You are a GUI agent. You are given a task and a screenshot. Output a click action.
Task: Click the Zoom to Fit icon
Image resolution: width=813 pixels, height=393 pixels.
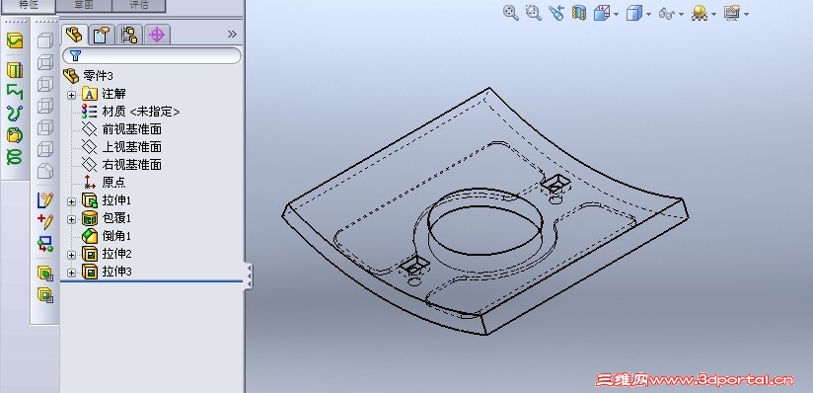pos(511,13)
